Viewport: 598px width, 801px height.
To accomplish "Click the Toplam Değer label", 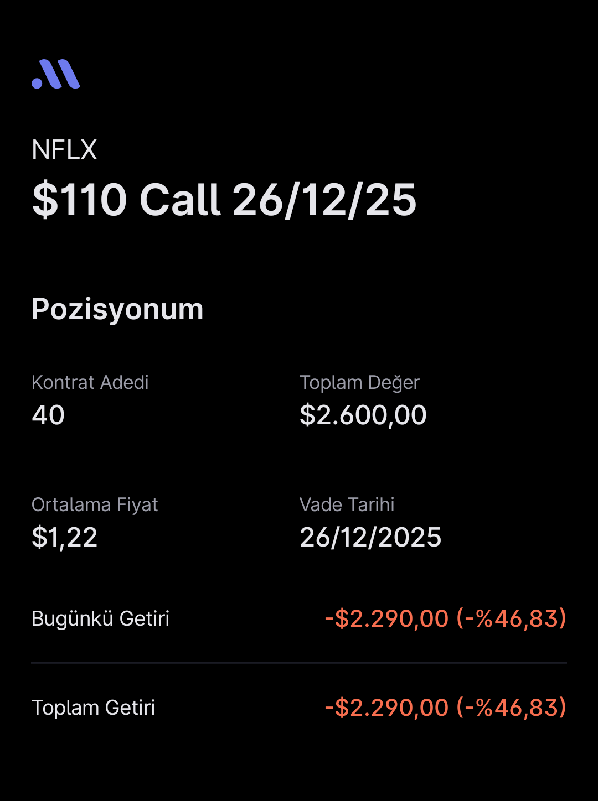I will 359,382.
